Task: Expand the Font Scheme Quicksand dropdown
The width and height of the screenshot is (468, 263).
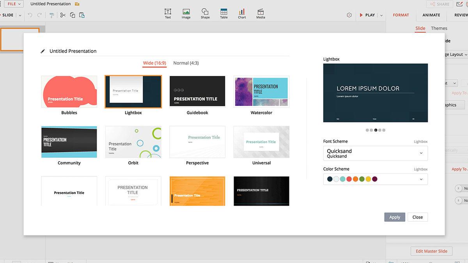Action: coord(421,154)
